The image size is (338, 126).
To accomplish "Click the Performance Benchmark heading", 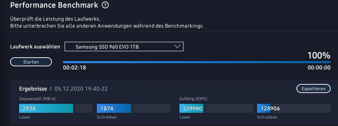I will pos(54,5).
